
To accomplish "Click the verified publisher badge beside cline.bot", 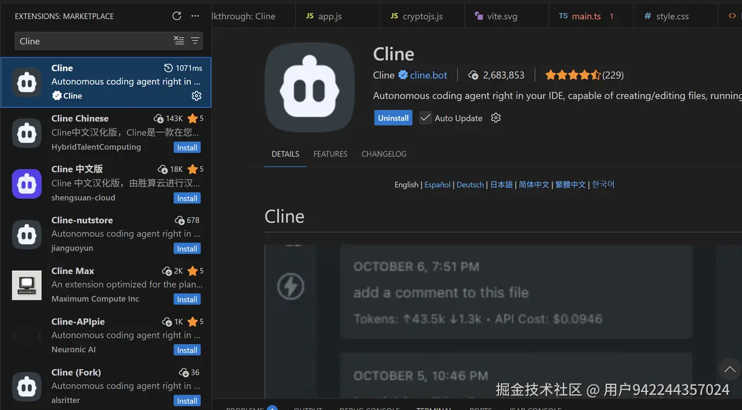I will click(x=403, y=75).
